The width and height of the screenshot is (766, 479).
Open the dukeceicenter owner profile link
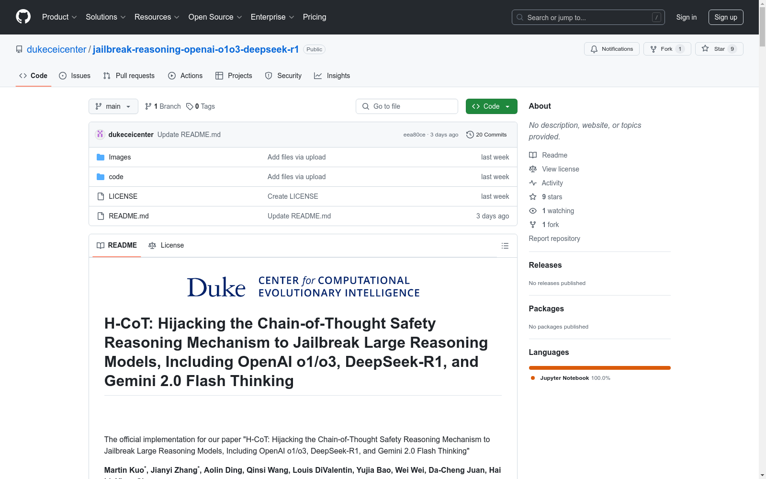pyautogui.click(x=56, y=49)
